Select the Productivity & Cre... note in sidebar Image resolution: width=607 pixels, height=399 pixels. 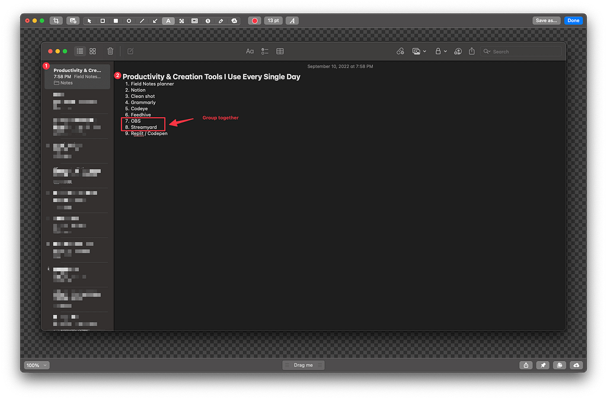point(78,76)
